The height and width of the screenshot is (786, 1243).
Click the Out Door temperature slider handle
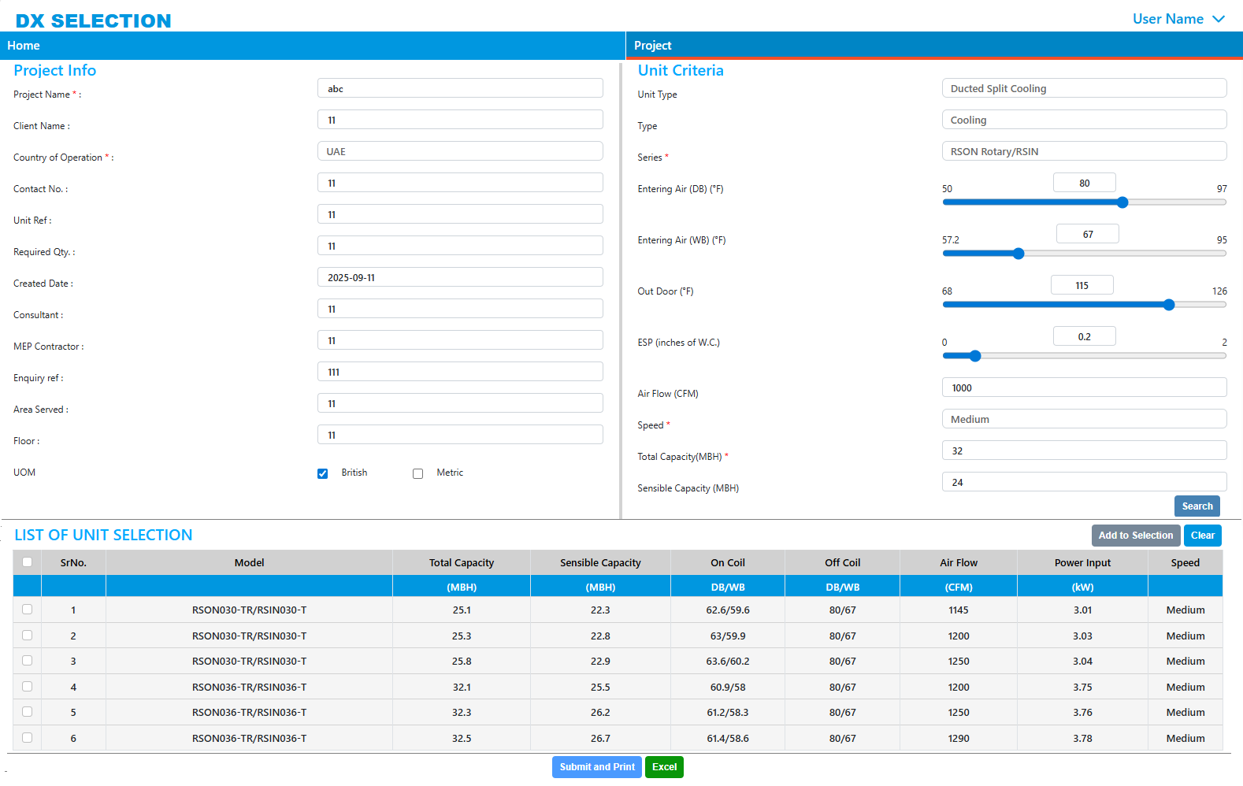click(1169, 305)
